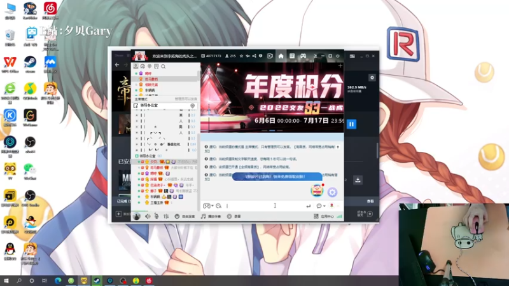509x286 pixels.
Task: Open the YY channel home tab
Action: tap(281, 56)
